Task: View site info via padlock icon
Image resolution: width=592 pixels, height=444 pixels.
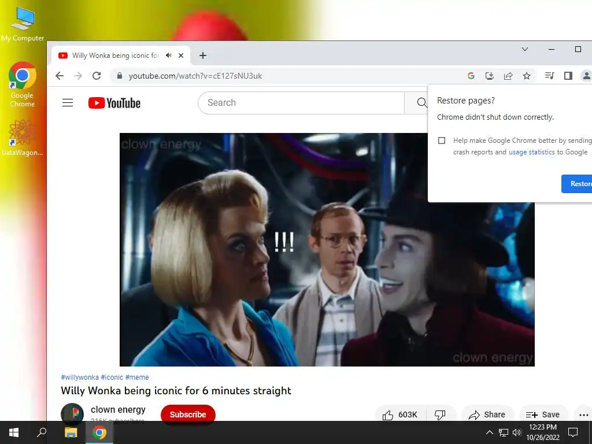Action: click(120, 76)
